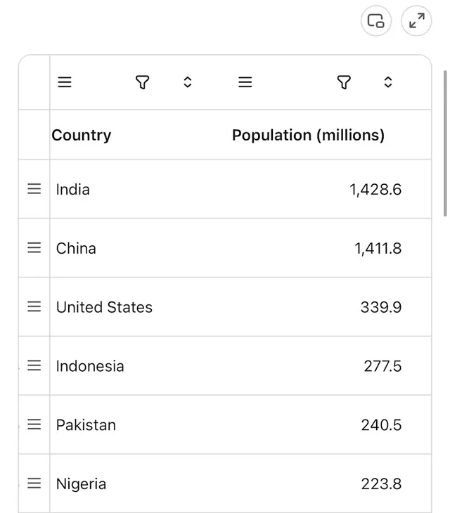Screen dimensions: 450x513
Task: Select the Country column header
Action: click(x=82, y=136)
